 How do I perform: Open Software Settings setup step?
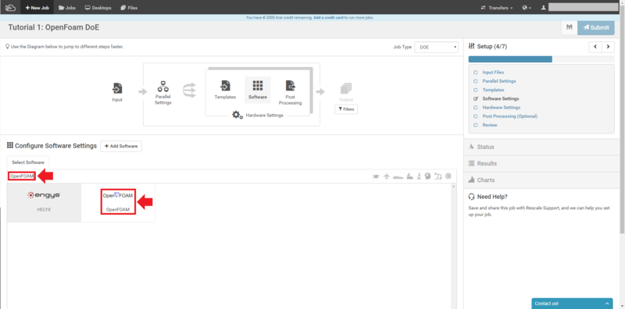(x=501, y=99)
